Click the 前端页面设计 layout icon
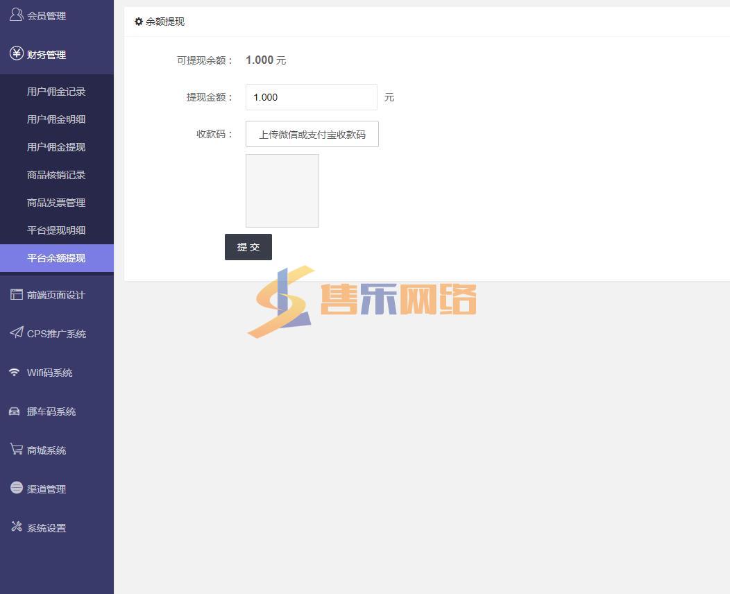The width and height of the screenshot is (730, 594). coord(16,294)
